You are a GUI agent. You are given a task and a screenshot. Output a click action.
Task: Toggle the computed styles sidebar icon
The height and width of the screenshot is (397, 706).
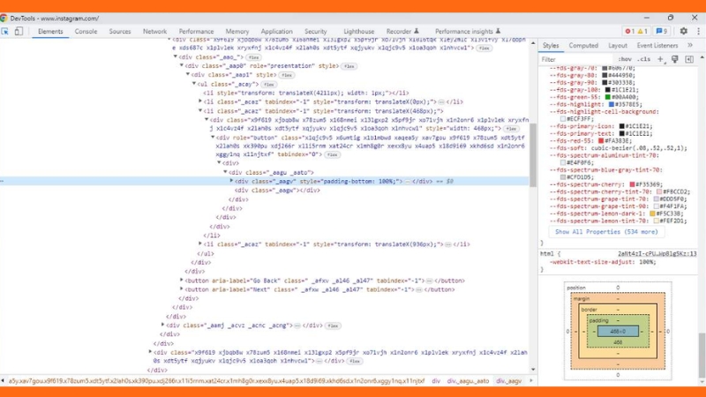click(x=689, y=59)
